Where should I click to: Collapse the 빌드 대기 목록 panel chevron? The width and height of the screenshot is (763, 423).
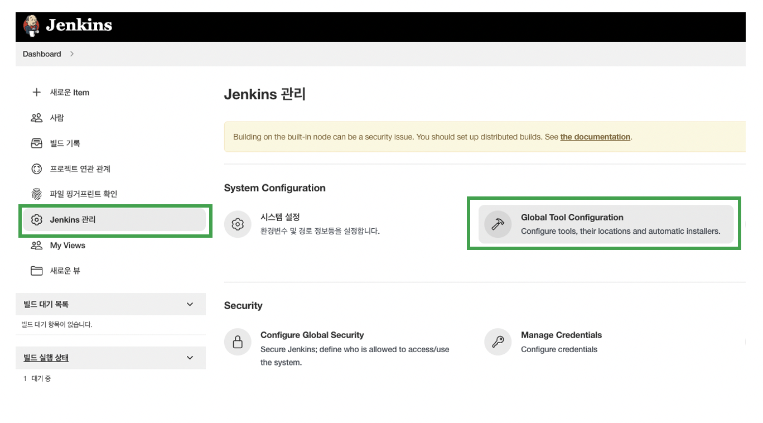point(190,304)
